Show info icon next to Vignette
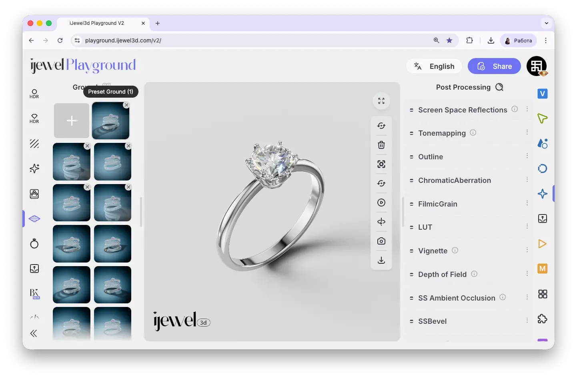Screen dimensions: 577x379 pyautogui.click(x=455, y=250)
